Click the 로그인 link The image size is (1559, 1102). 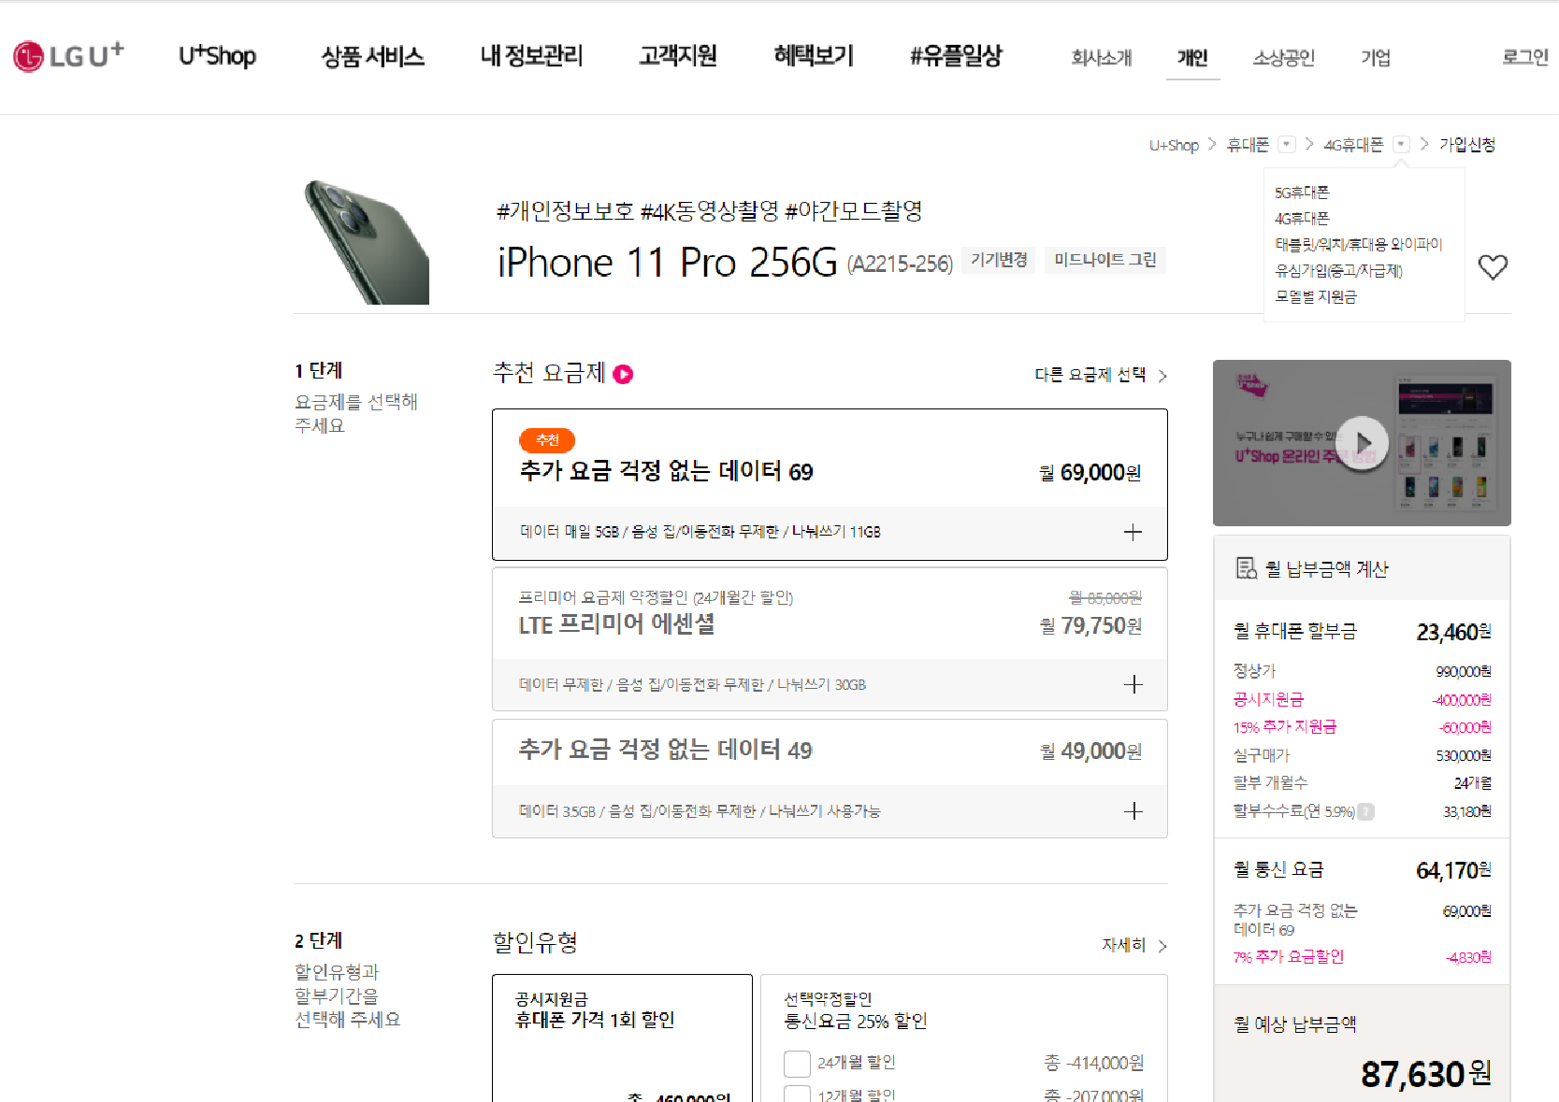coord(1525,57)
